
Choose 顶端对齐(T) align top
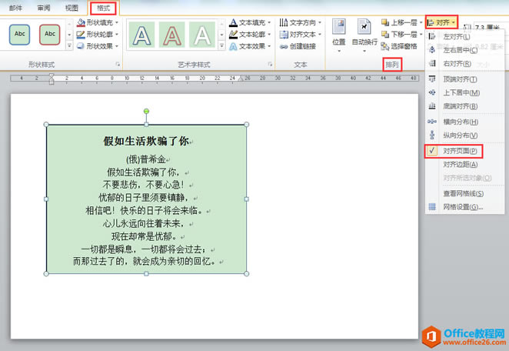[465, 79]
